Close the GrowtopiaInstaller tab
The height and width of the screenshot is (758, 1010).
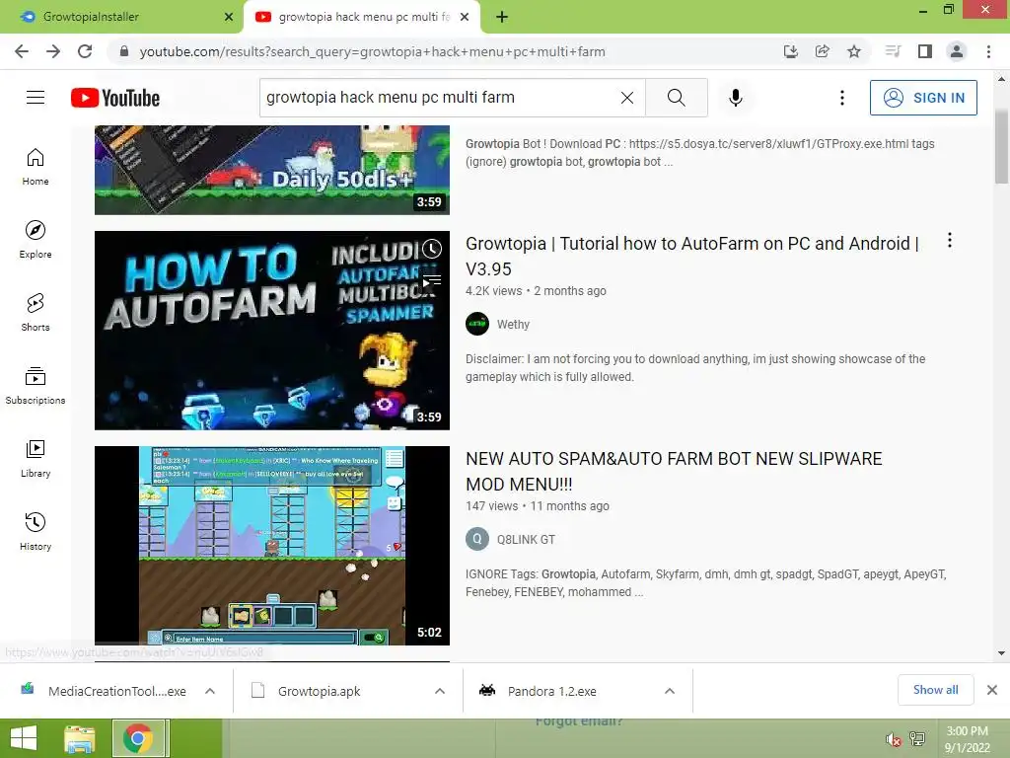coord(229,17)
